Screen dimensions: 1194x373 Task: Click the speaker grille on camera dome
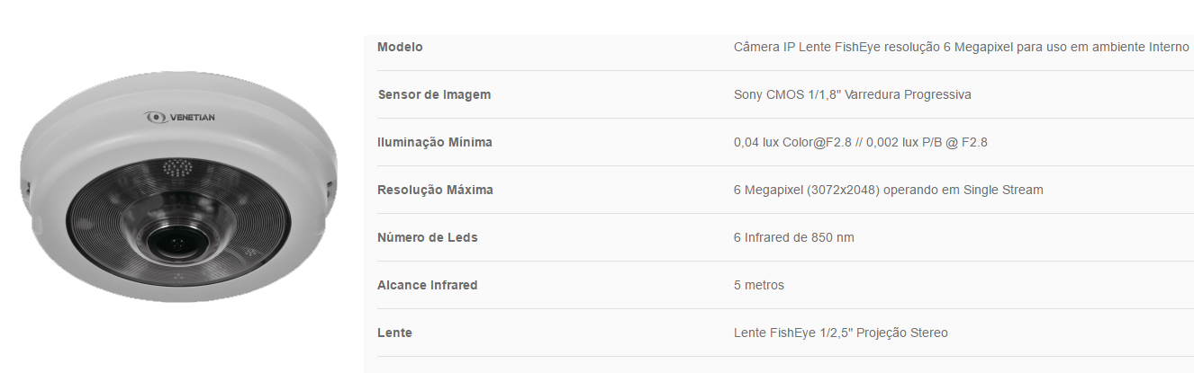pos(177,167)
